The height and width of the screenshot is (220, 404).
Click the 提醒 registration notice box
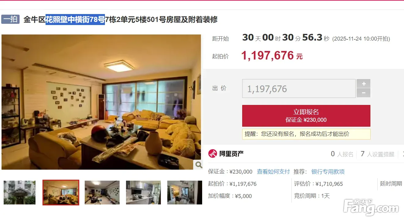pyautogui.click(x=306, y=134)
